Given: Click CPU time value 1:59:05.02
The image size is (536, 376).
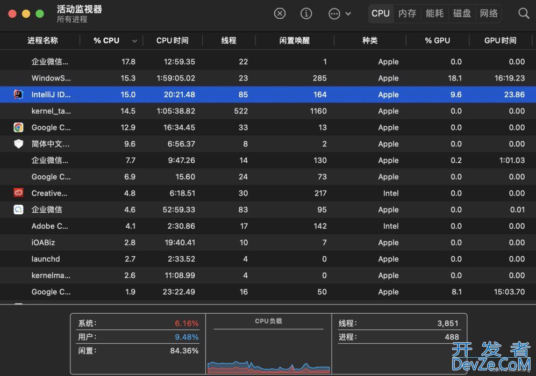Looking at the screenshot, I should [x=176, y=78].
